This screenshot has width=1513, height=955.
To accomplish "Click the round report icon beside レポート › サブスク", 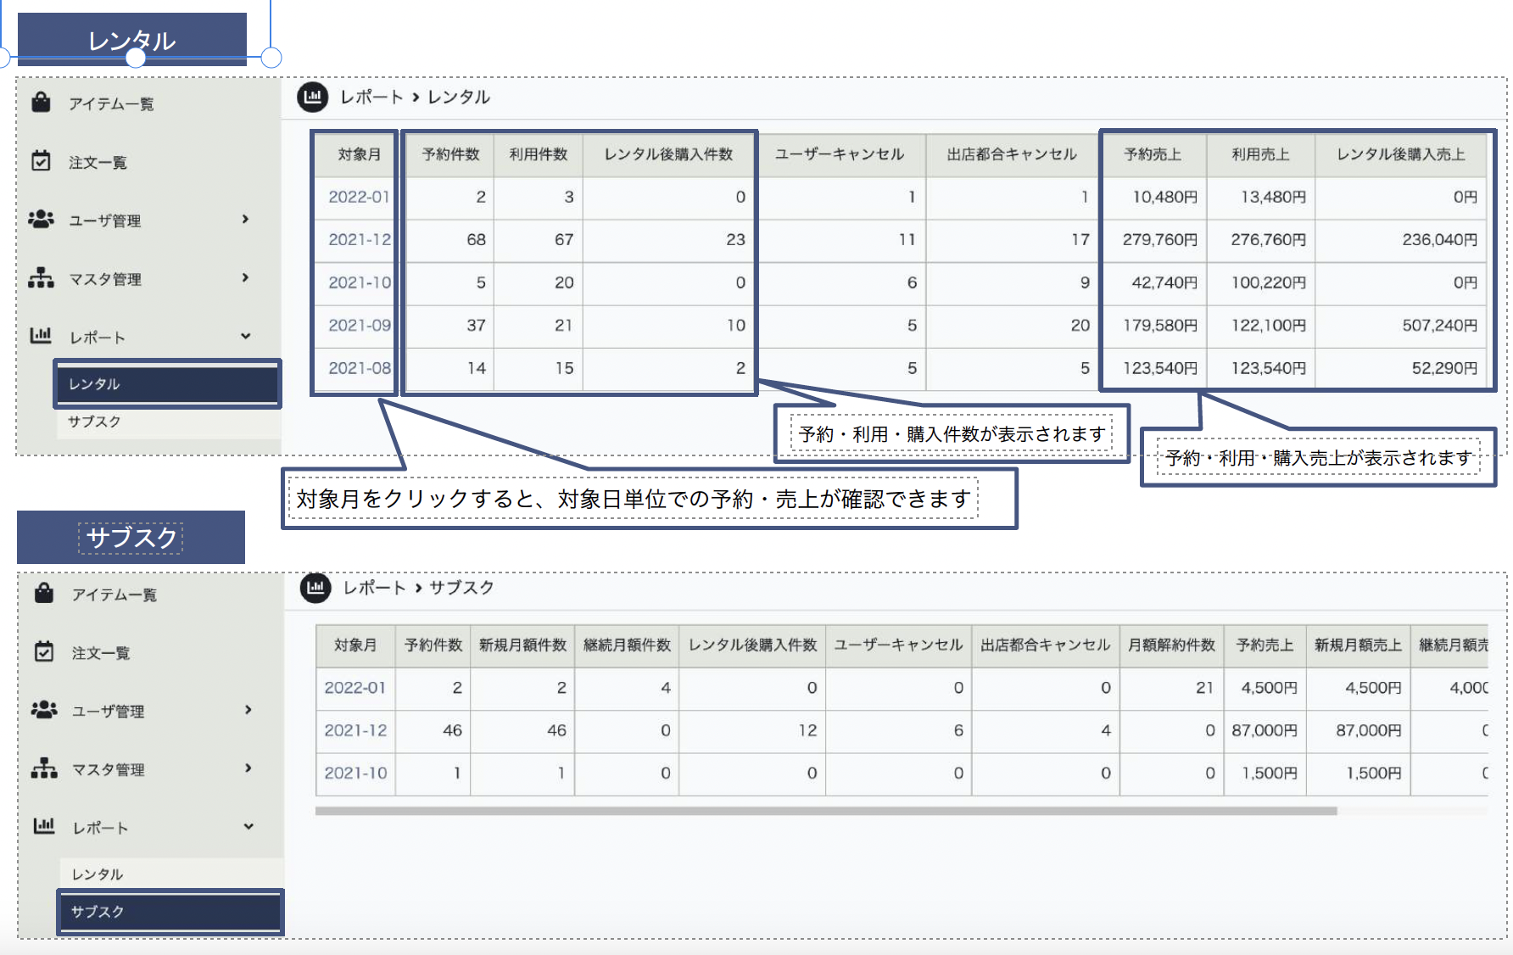I will [315, 588].
